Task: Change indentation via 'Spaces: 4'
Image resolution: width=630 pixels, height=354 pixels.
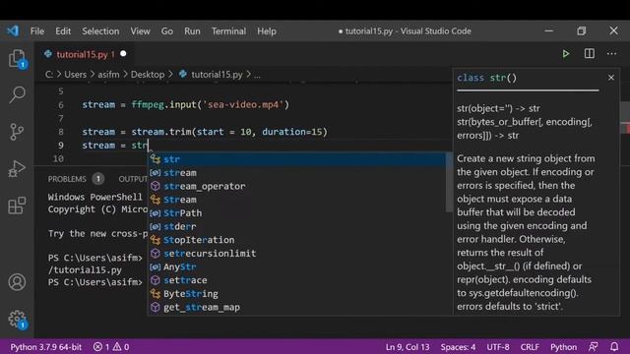Action: (x=458, y=347)
